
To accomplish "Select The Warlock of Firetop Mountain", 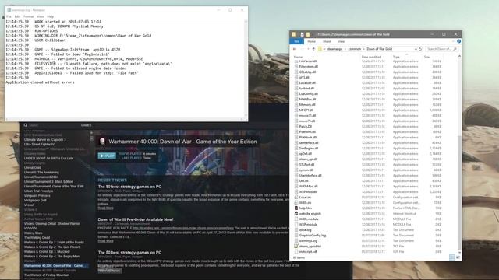I will click(47, 275).
